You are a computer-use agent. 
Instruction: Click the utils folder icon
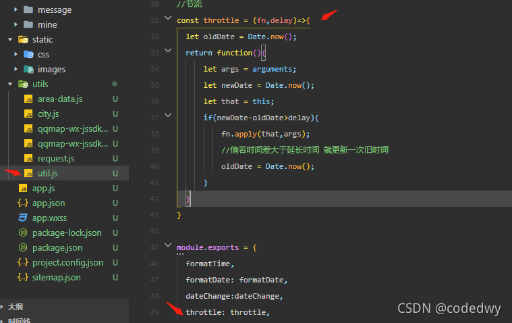point(23,84)
